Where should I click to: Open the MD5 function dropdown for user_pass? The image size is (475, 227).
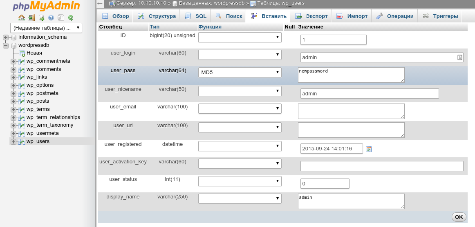(240, 73)
